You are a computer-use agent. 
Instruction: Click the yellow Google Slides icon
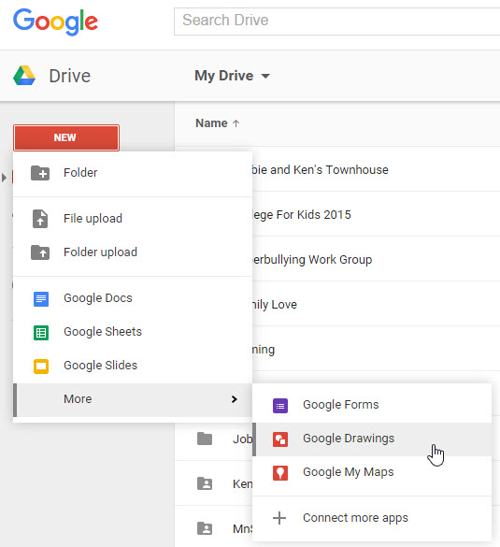pos(41,367)
